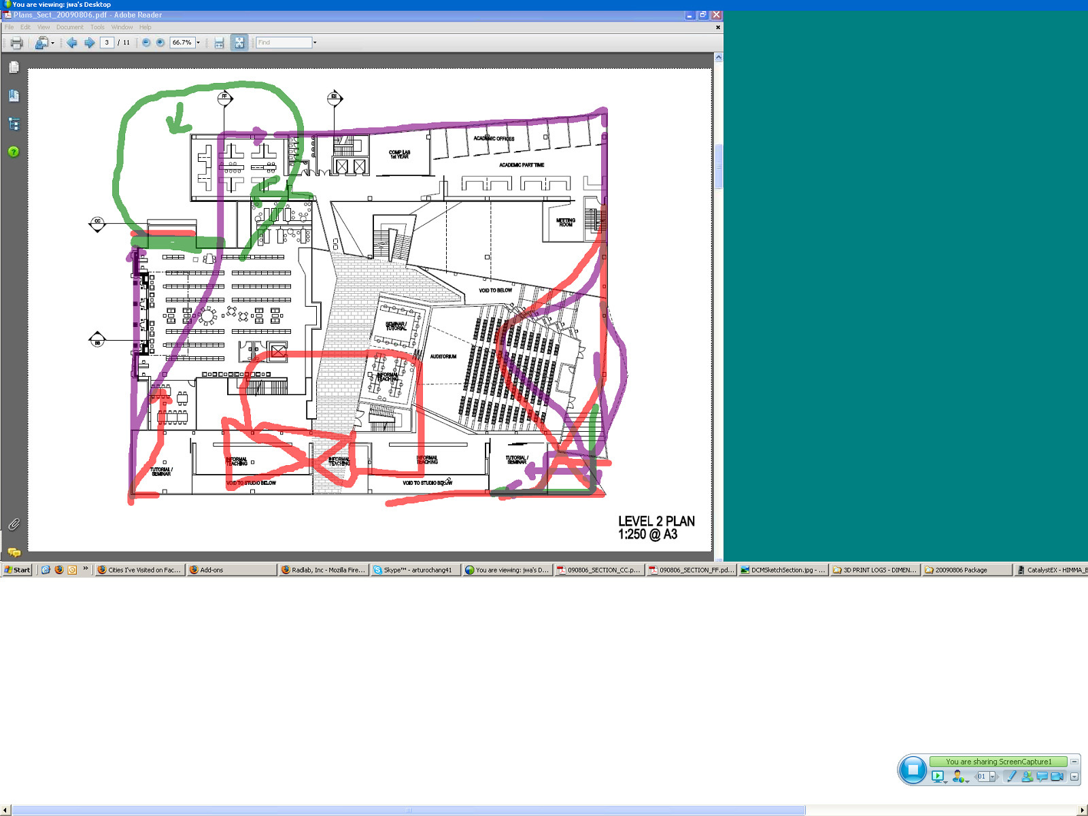Viewport: 1088px width, 816px height.
Task: Open the View menu
Action: pyautogui.click(x=44, y=27)
